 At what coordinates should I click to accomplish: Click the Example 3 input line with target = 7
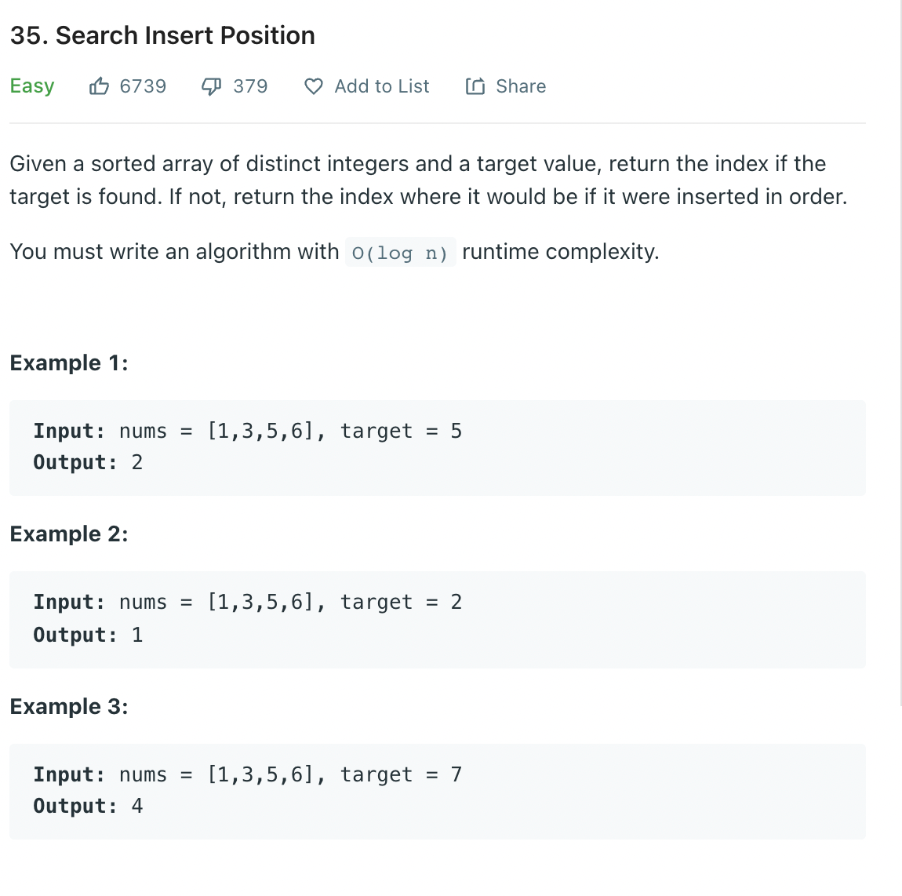247,774
